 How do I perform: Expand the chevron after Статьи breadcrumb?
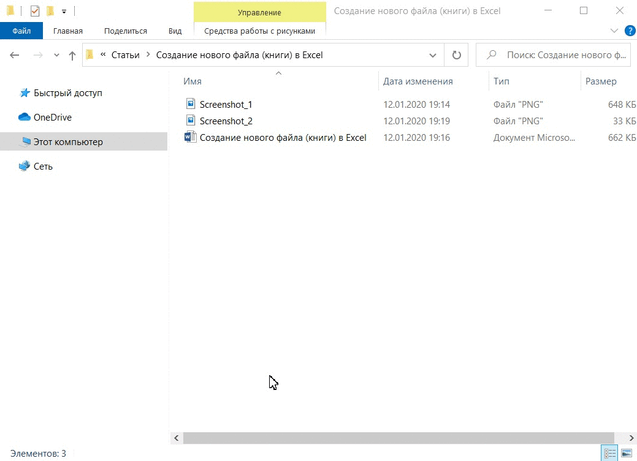pos(148,54)
